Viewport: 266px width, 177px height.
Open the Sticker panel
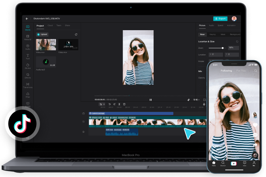pyautogui.click(x=28, y=66)
